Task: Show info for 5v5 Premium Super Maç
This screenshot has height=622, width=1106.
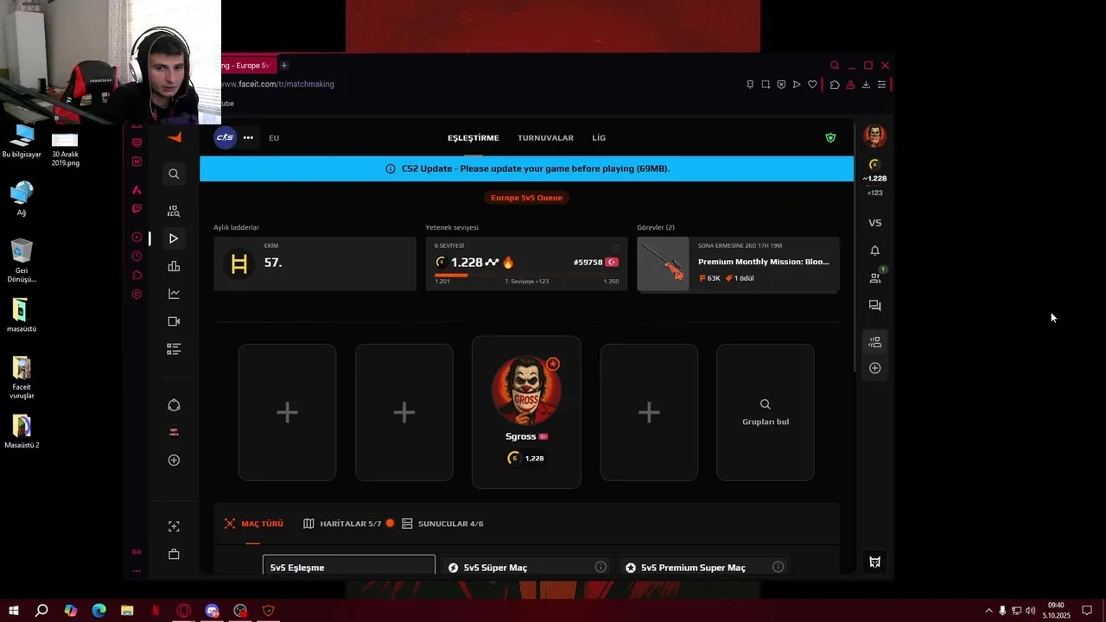Action: point(778,567)
